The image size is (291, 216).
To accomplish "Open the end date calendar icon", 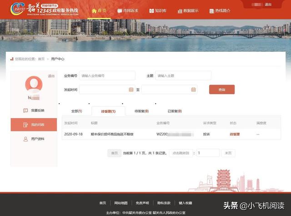I will click(194, 90).
